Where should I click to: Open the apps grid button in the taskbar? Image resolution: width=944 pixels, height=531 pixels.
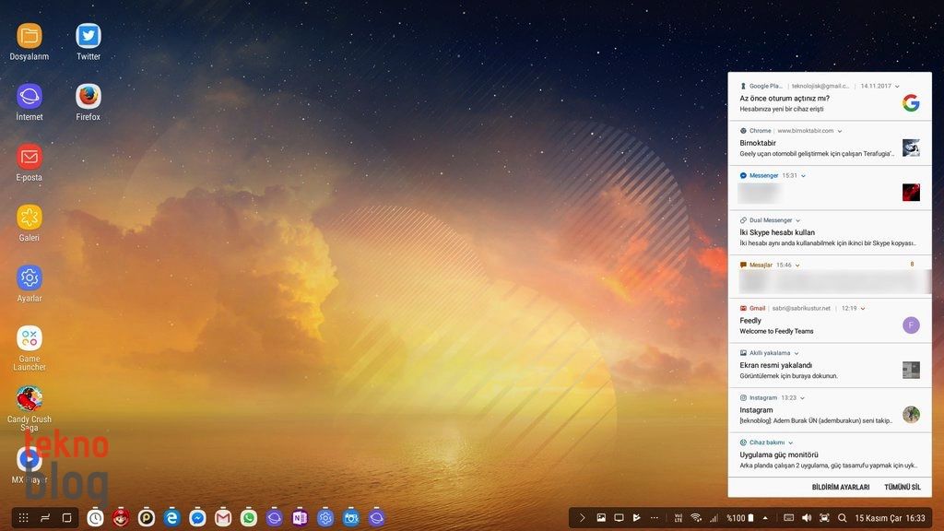24,518
